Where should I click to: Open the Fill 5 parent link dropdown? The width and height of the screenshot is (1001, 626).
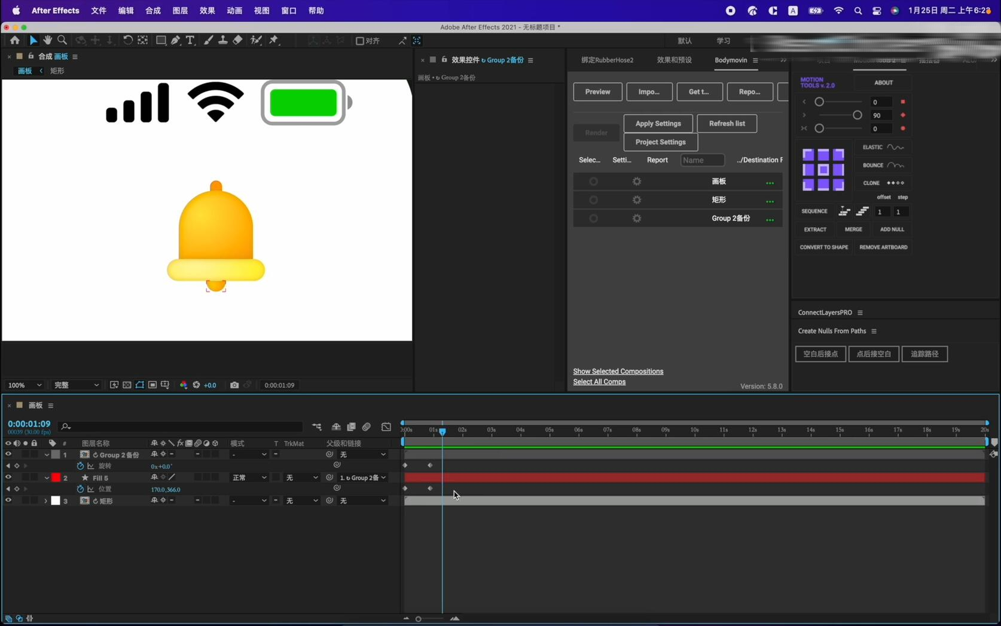click(362, 478)
